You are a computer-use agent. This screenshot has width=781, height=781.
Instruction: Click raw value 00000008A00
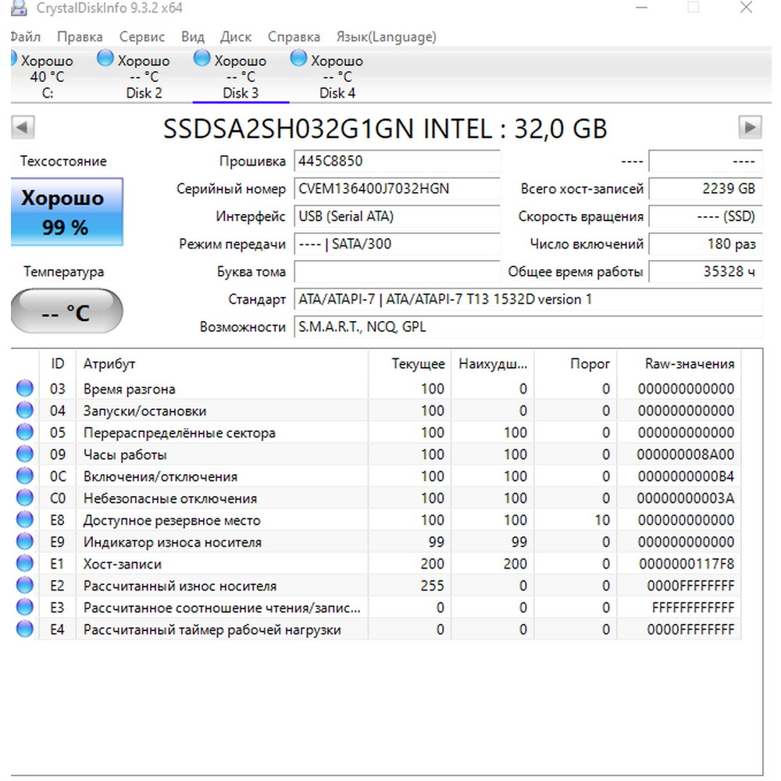click(x=686, y=455)
